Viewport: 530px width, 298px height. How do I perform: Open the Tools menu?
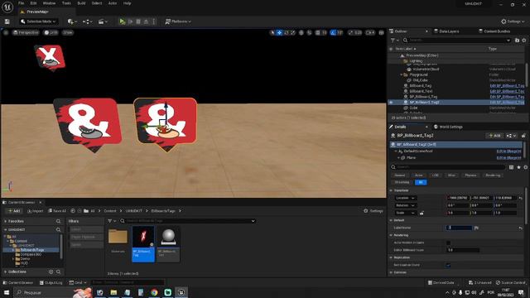pyautogui.click(x=66, y=3)
